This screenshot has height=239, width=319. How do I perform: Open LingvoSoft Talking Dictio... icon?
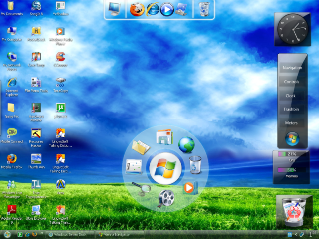point(61,138)
